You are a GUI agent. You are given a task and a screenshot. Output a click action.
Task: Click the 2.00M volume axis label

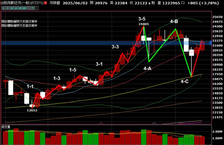[217, 132]
